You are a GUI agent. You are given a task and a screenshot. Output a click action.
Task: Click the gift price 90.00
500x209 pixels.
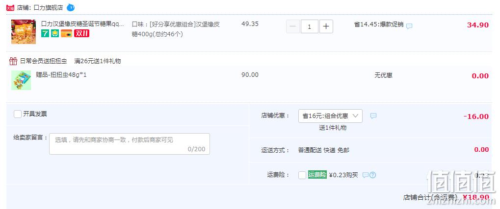tap(250, 75)
